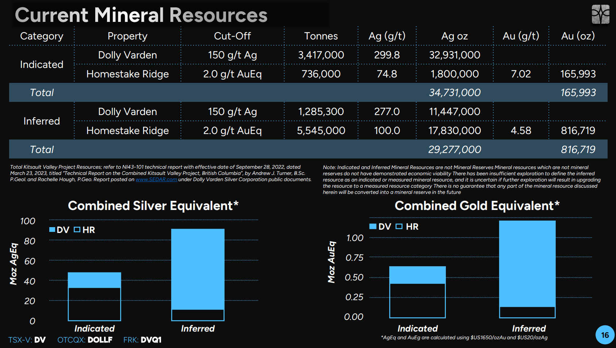Select the Indicated bar in silver equivalent chart
This screenshot has width=616, height=348.
pyautogui.click(x=94, y=297)
